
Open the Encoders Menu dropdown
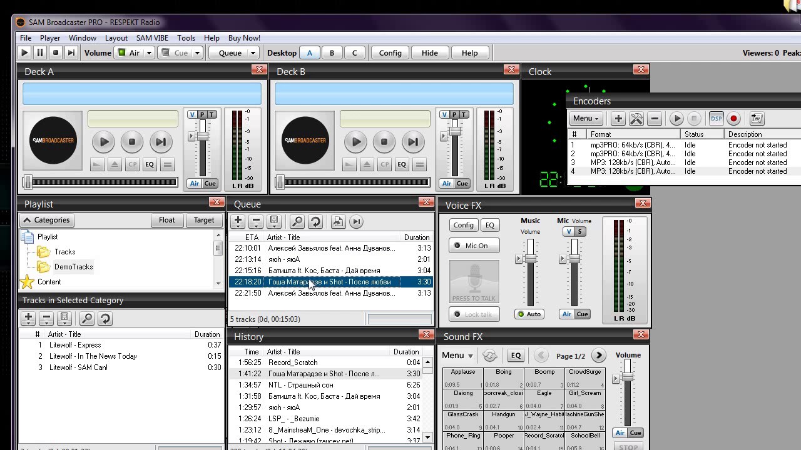point(586,118)
